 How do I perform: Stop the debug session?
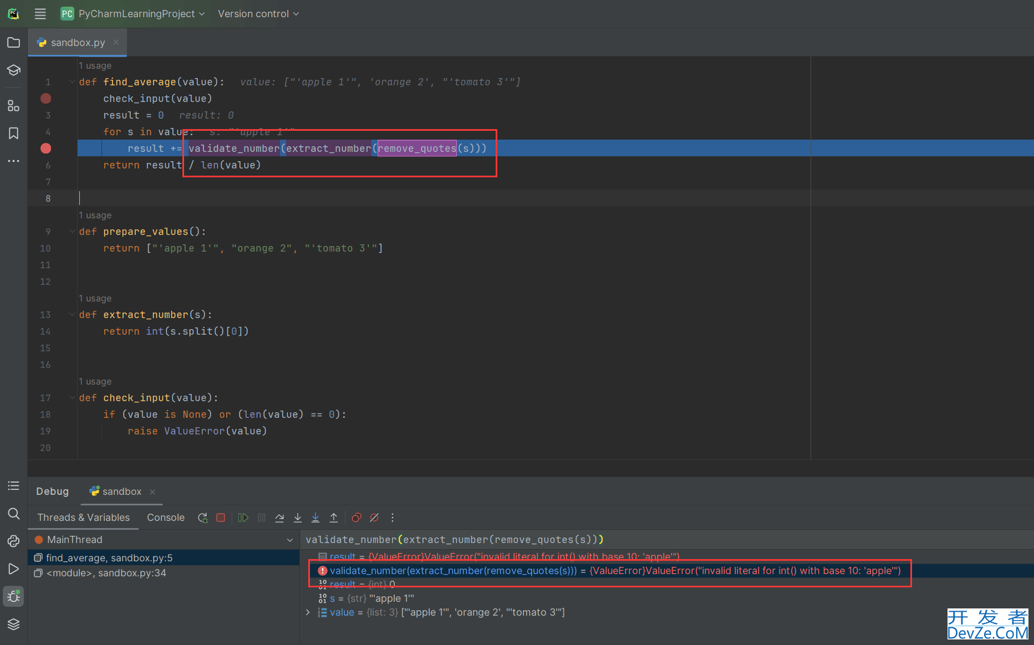[x=221, y=518]
